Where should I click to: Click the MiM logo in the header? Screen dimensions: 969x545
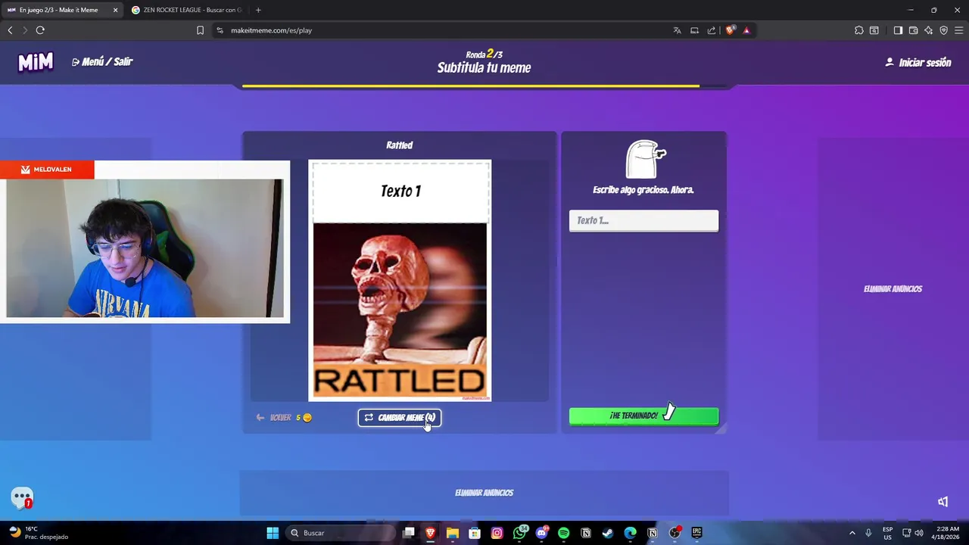(36, 62)
